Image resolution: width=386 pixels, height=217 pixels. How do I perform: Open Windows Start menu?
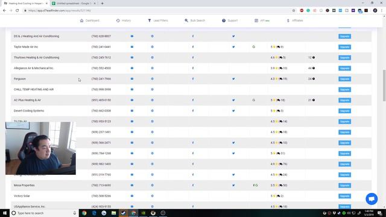click(x=5, y=213)
